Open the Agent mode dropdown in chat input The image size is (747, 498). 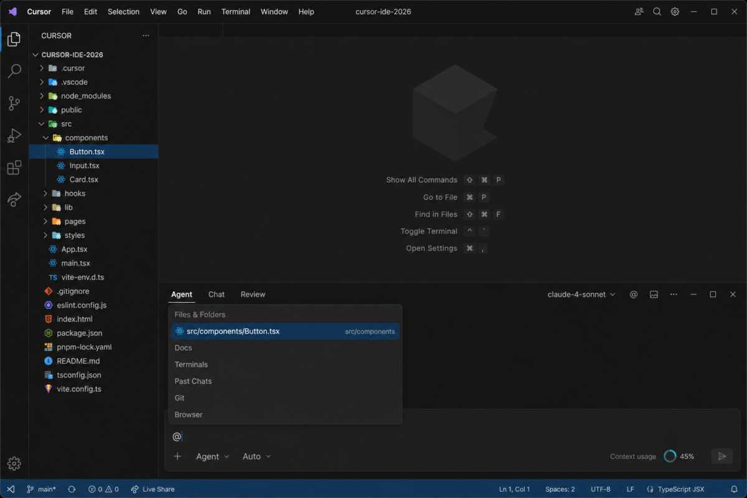pos(212,456)
